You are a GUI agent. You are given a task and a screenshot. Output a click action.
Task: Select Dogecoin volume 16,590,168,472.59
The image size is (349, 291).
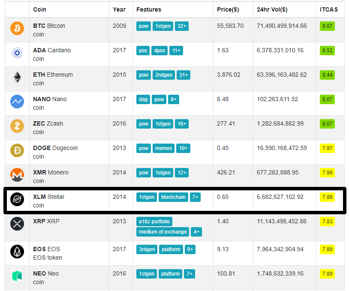pos(282,148)
